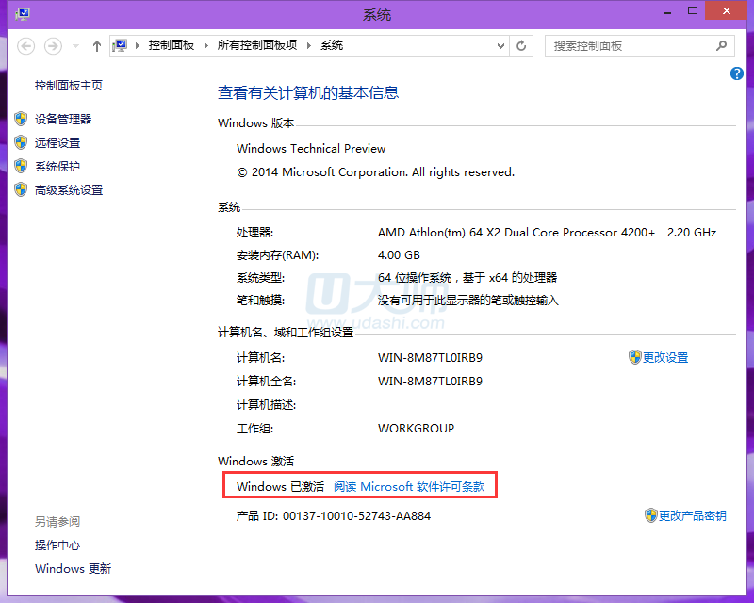Image resolution: width=754 pixels, height=603 pixels.
Task: Focus the 搜索控制面板 search field
Action: [x=627, y=45]
